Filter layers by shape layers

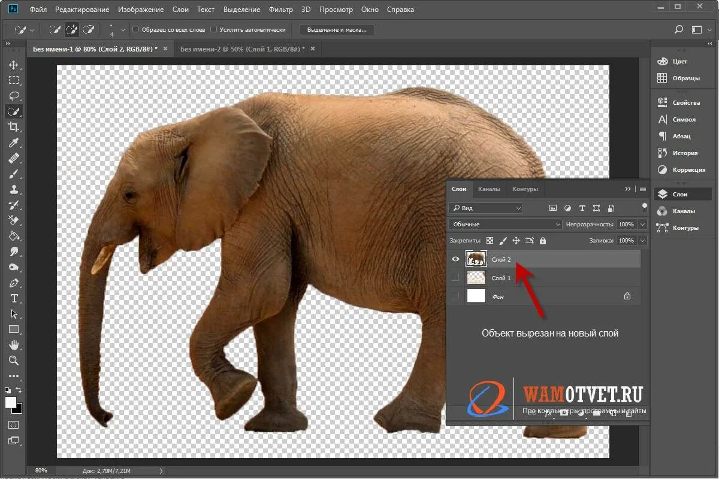pyautogui.click(x=596, y=208)
